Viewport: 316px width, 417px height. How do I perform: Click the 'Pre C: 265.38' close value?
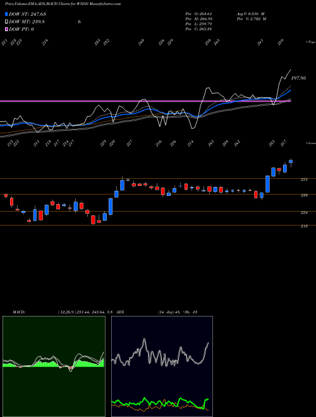click(198, 29)
